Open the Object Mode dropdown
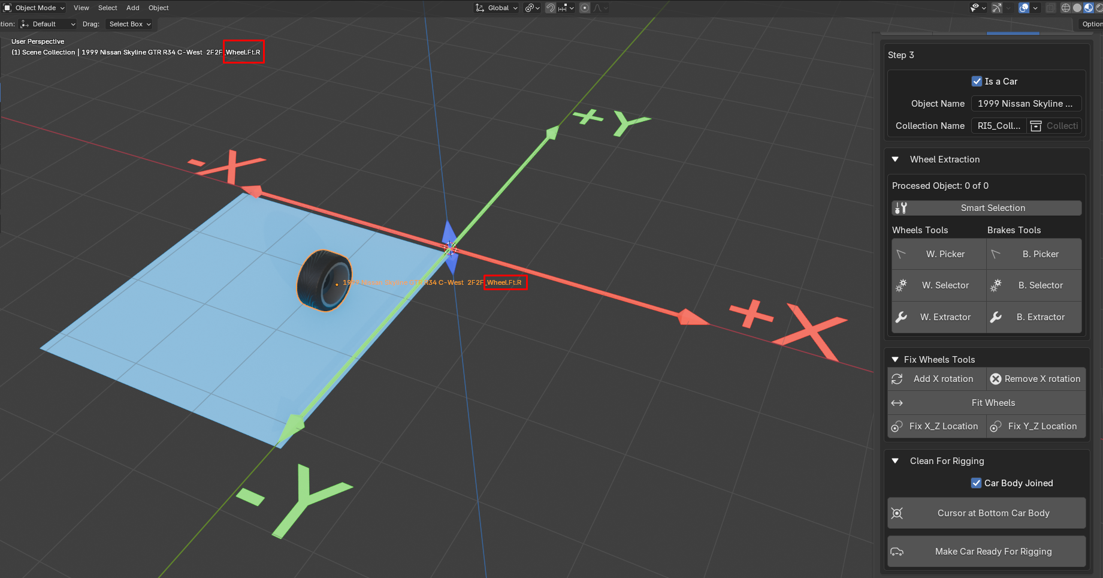1103x578 pixels. click(x=34, y=8)
